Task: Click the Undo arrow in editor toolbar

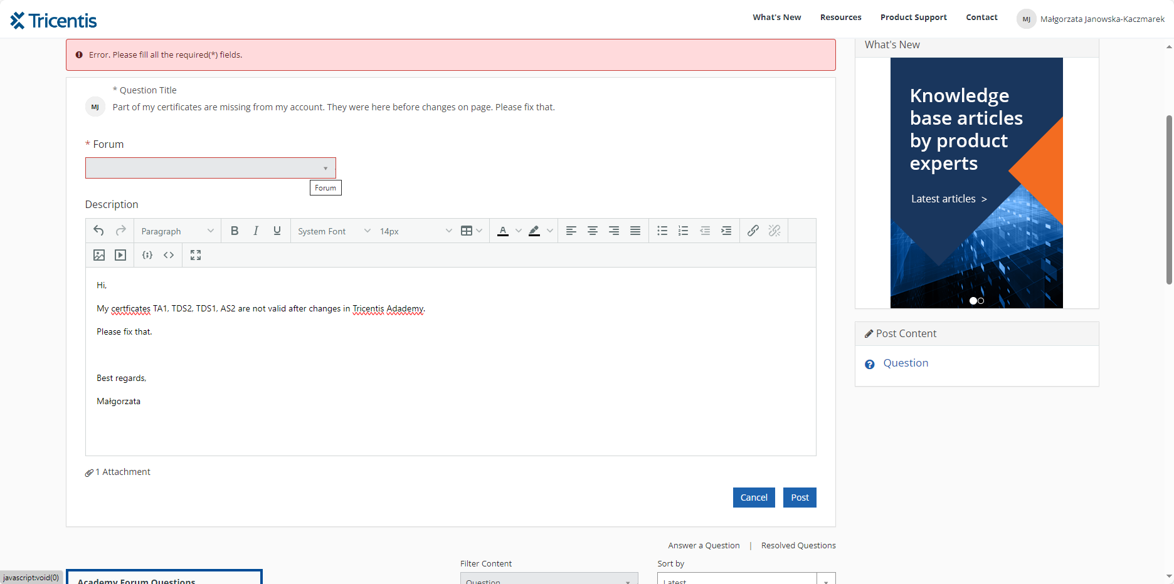Action: click(98, 231)
